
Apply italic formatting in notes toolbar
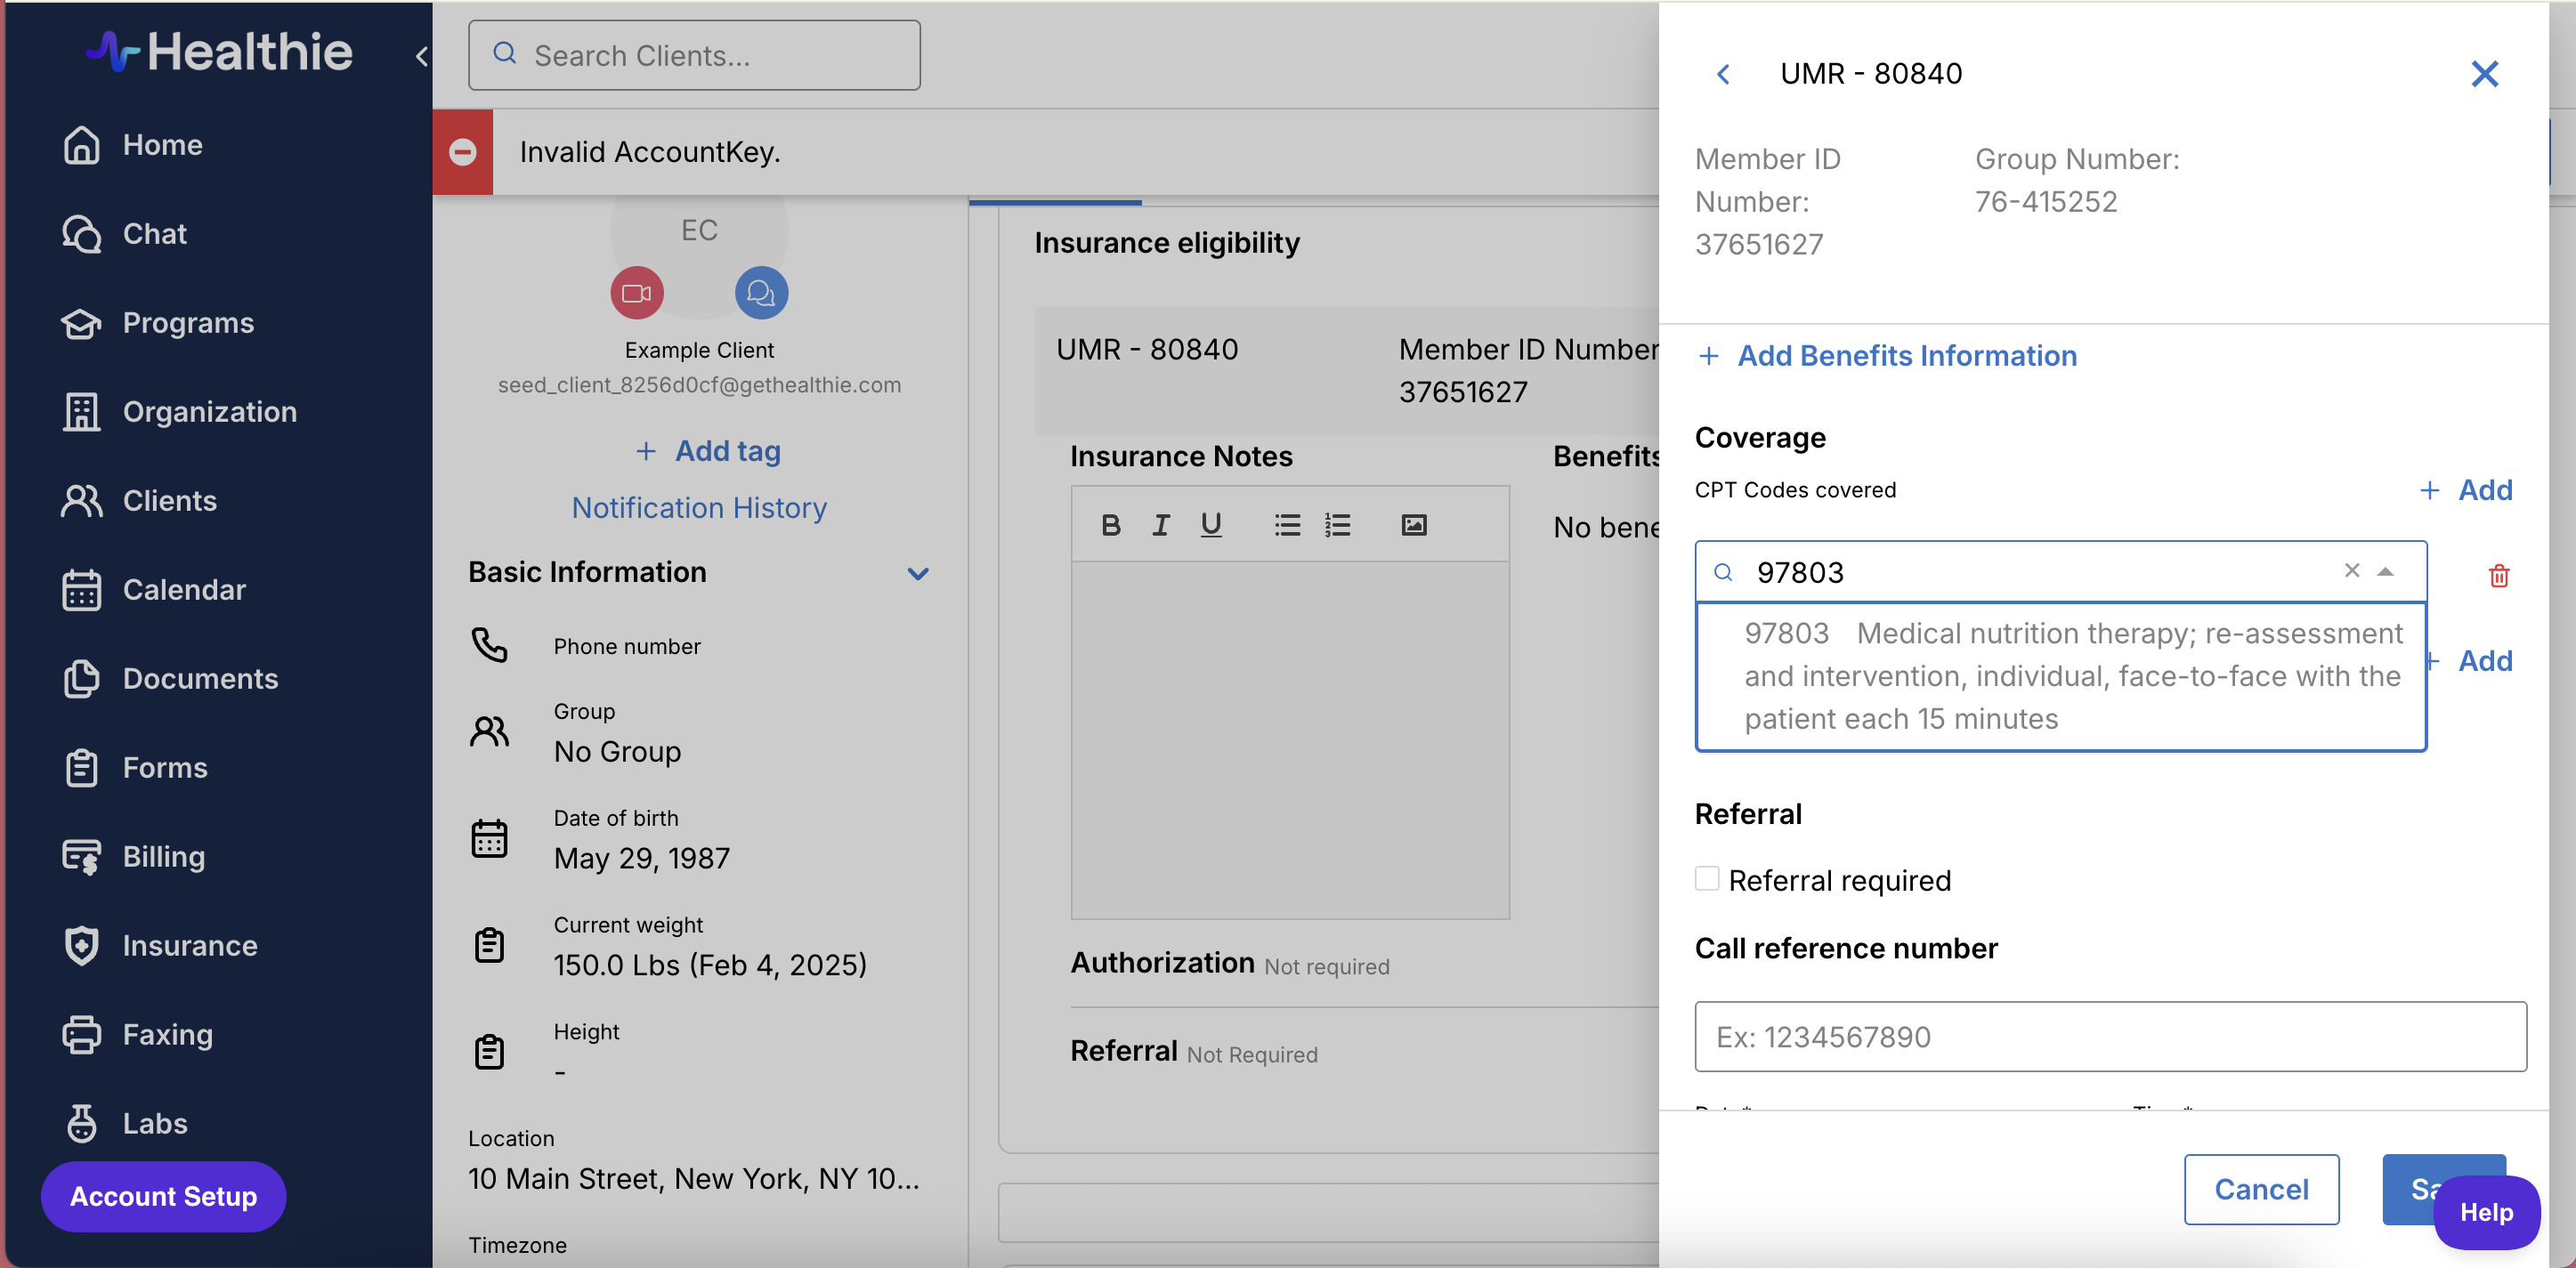(x=1160, y=525)
